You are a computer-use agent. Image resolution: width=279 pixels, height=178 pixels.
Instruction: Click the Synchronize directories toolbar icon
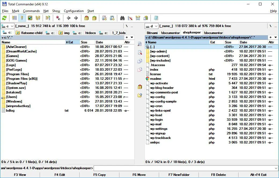138,18
